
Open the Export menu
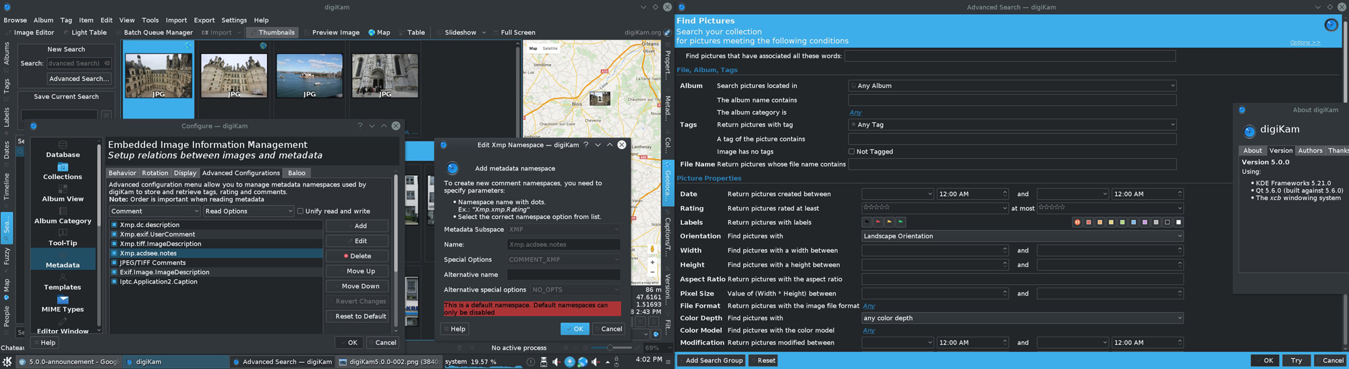tap(204, 20)
